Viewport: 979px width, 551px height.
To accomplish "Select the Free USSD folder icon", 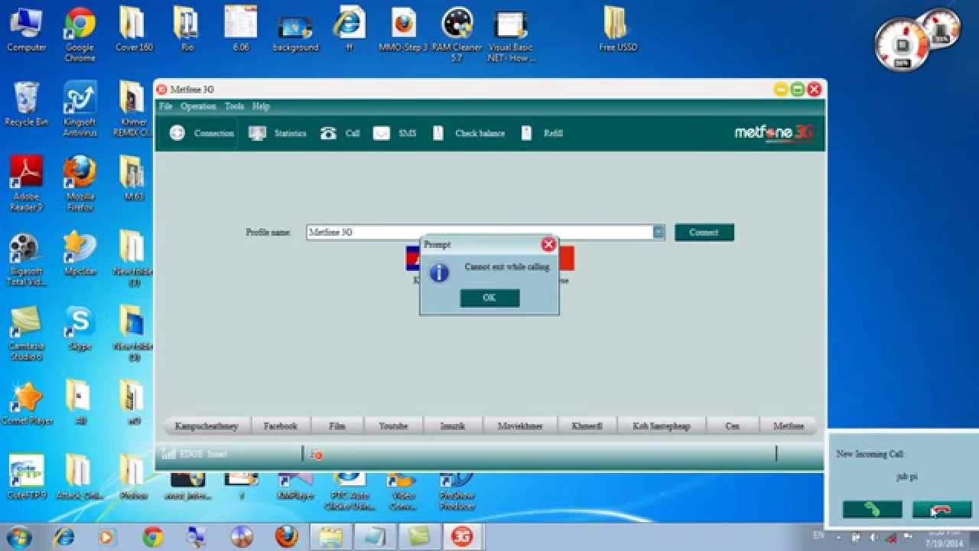I will click(618, 29).
